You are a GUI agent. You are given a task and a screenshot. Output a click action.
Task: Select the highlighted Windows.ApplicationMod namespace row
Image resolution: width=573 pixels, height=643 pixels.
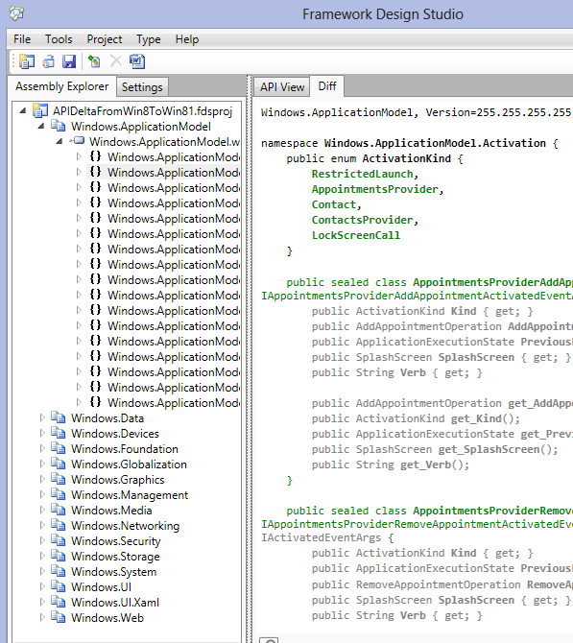(164, 172)
